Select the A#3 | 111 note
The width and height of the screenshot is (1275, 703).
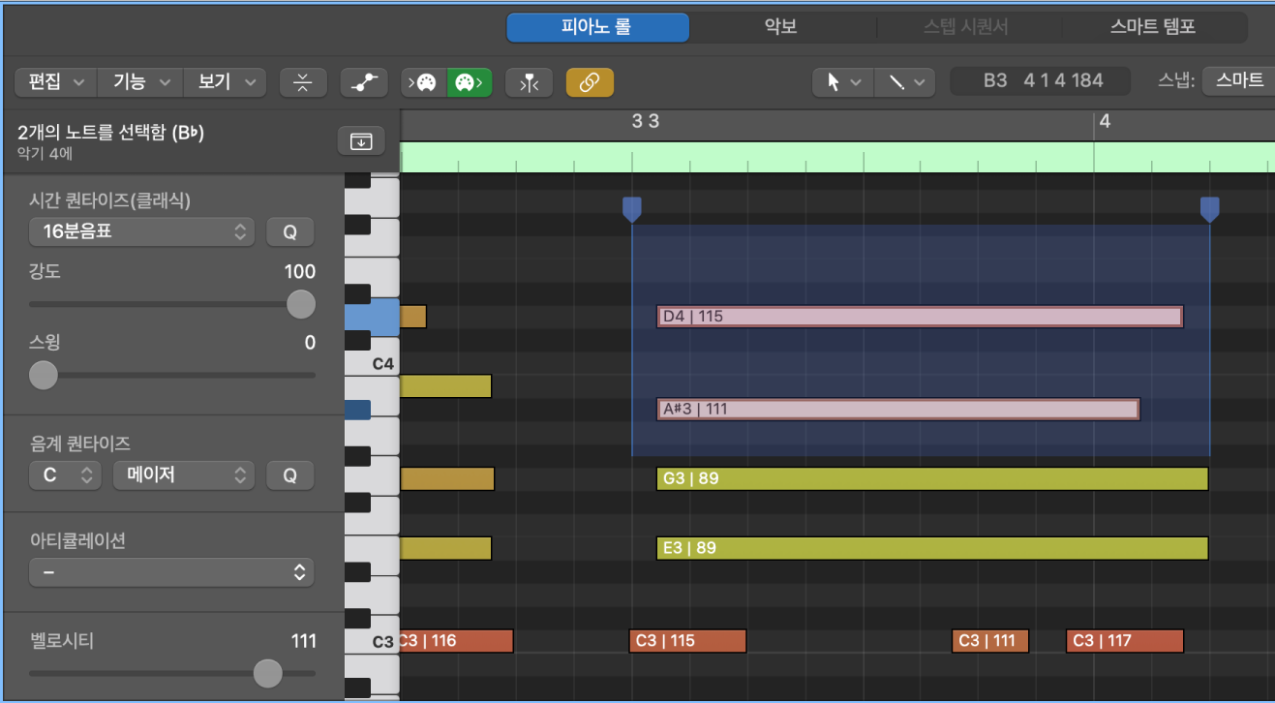(898, 409)
